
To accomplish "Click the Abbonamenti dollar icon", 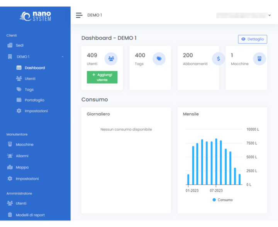I will coord(219,59).
